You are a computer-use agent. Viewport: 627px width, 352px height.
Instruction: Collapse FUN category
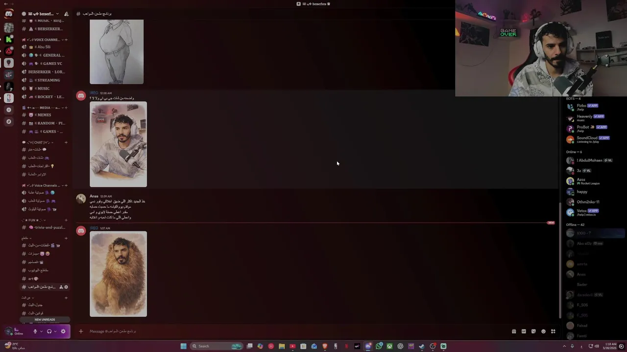33,220
